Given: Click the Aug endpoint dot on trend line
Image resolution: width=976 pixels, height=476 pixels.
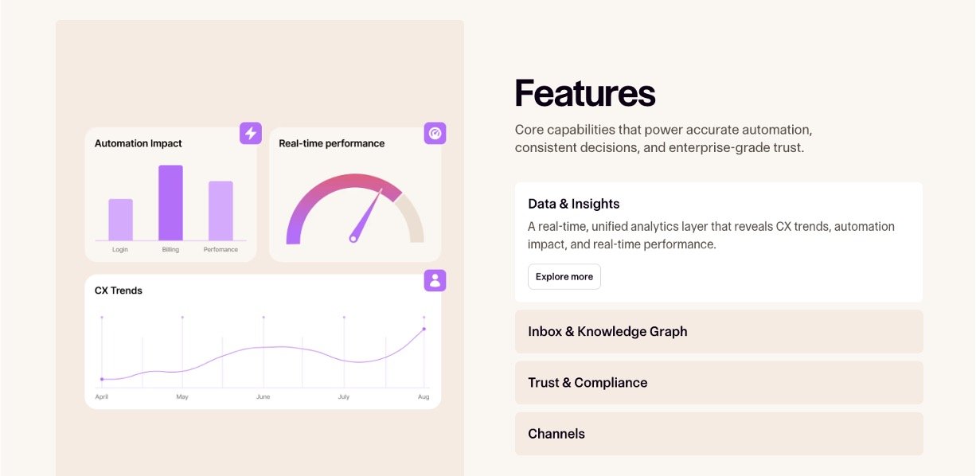Looking at the screenshot, I should coord(424,329).
